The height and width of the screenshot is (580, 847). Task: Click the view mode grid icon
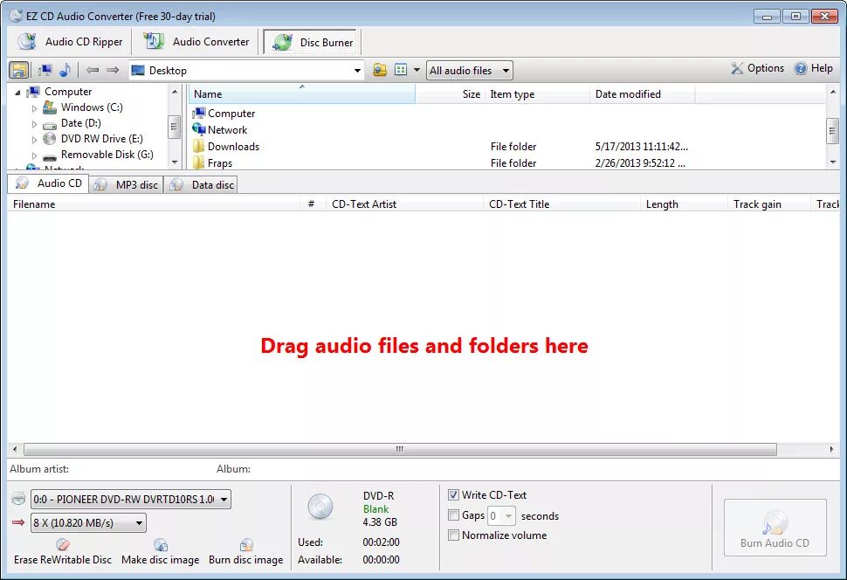pos(401,70)
